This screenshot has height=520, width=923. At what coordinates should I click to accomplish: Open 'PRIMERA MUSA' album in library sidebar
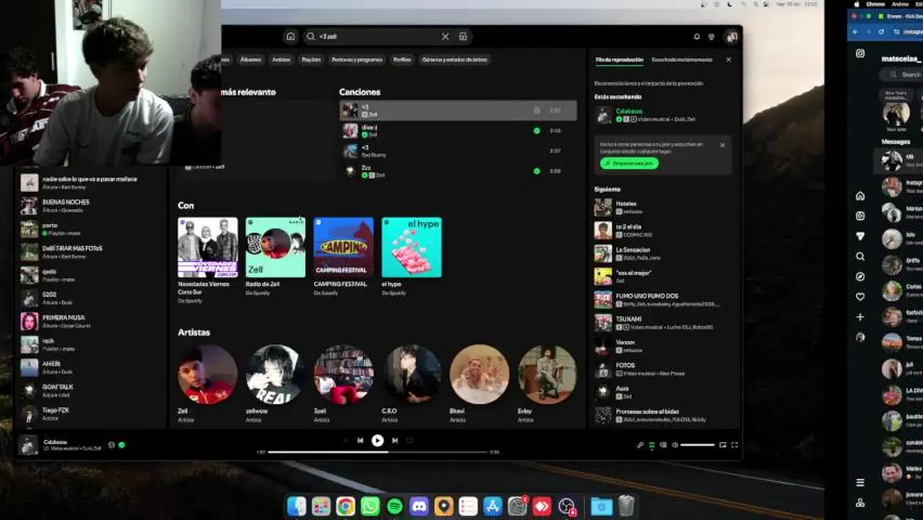click(x=92, y=321)
